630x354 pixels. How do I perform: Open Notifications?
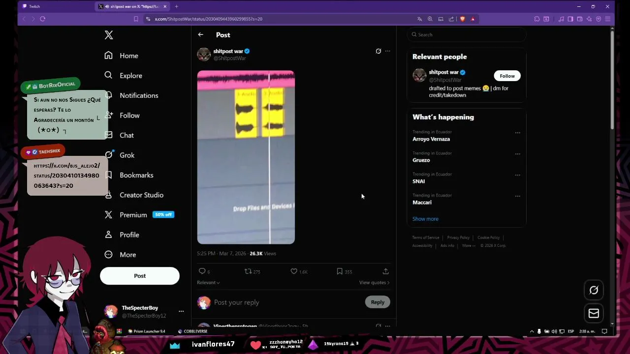(131, 95)
